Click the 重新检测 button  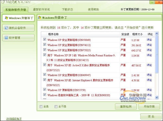point(126,106)
